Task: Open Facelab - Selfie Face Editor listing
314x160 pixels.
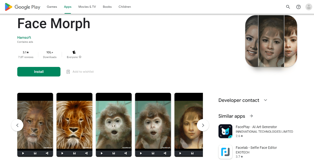Action: [x=256, y=148]
